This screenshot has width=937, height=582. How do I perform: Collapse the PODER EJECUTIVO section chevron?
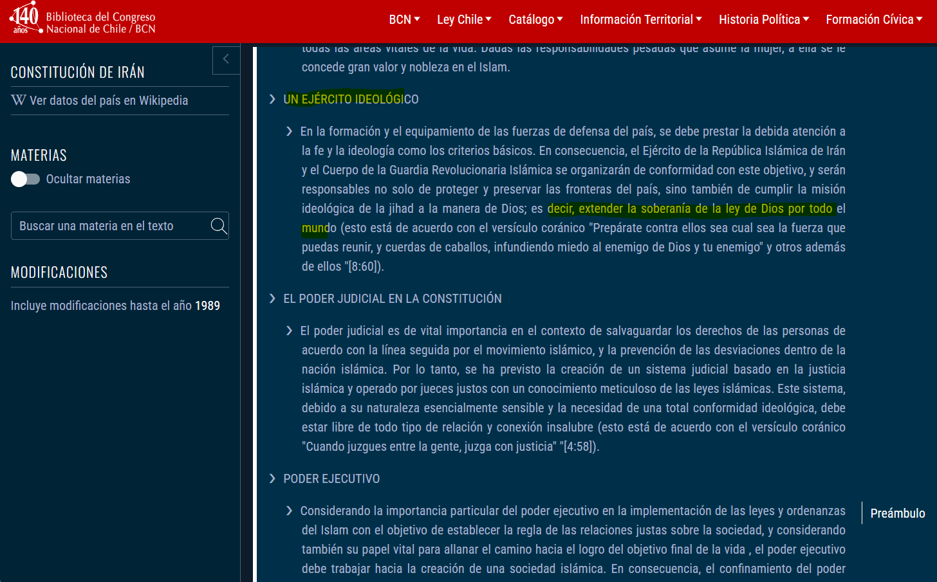click(273, 478)
